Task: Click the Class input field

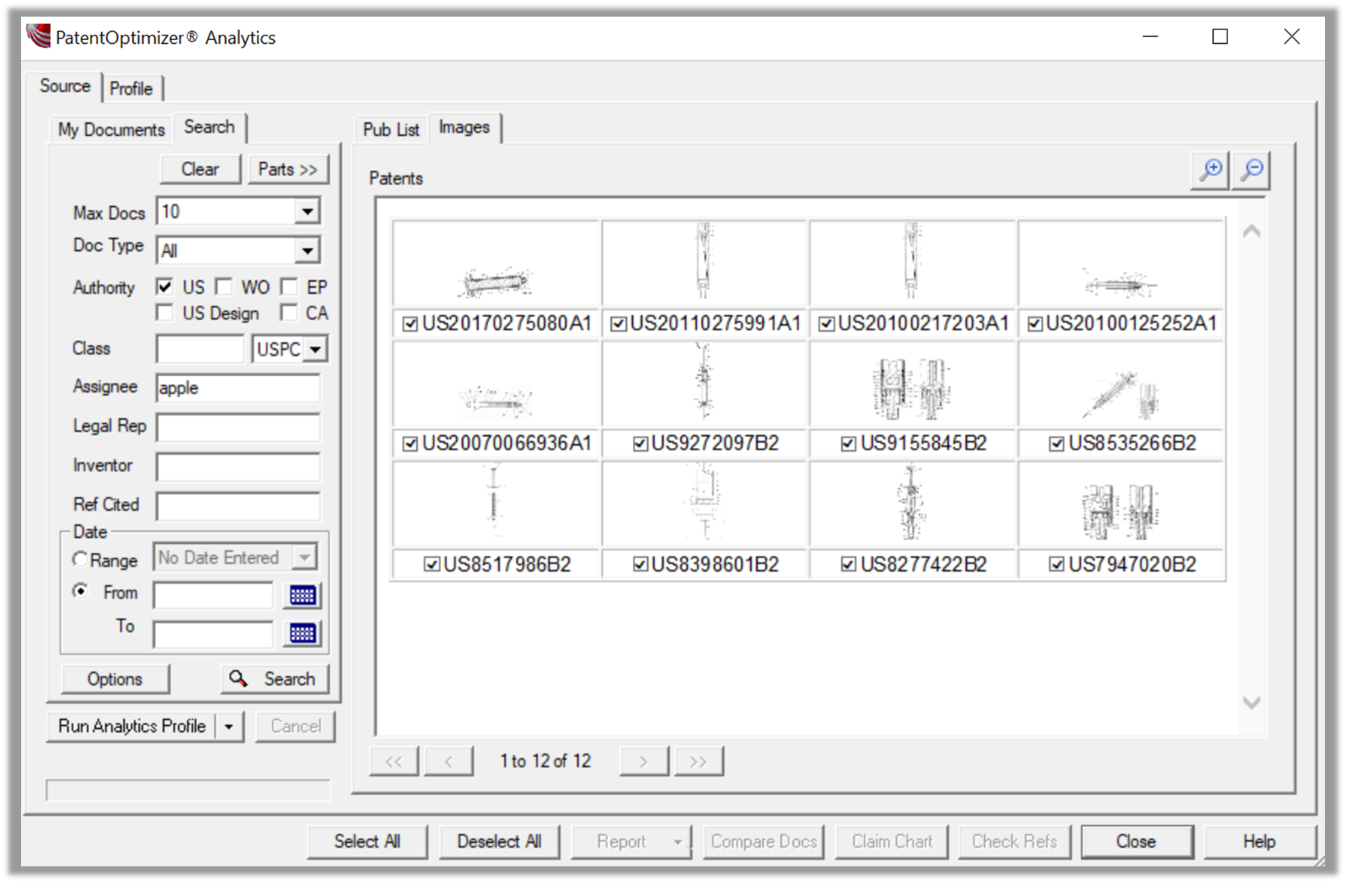Action: pos(200,350)
